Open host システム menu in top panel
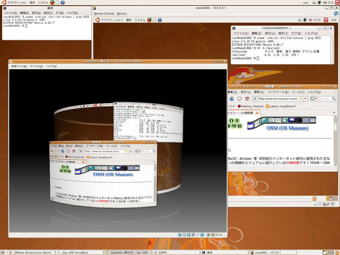340x255 pixels. tap(43, 3)
